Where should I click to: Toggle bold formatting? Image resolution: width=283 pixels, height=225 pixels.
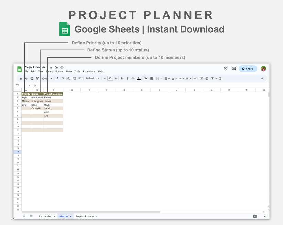click(x=121, y=78)
